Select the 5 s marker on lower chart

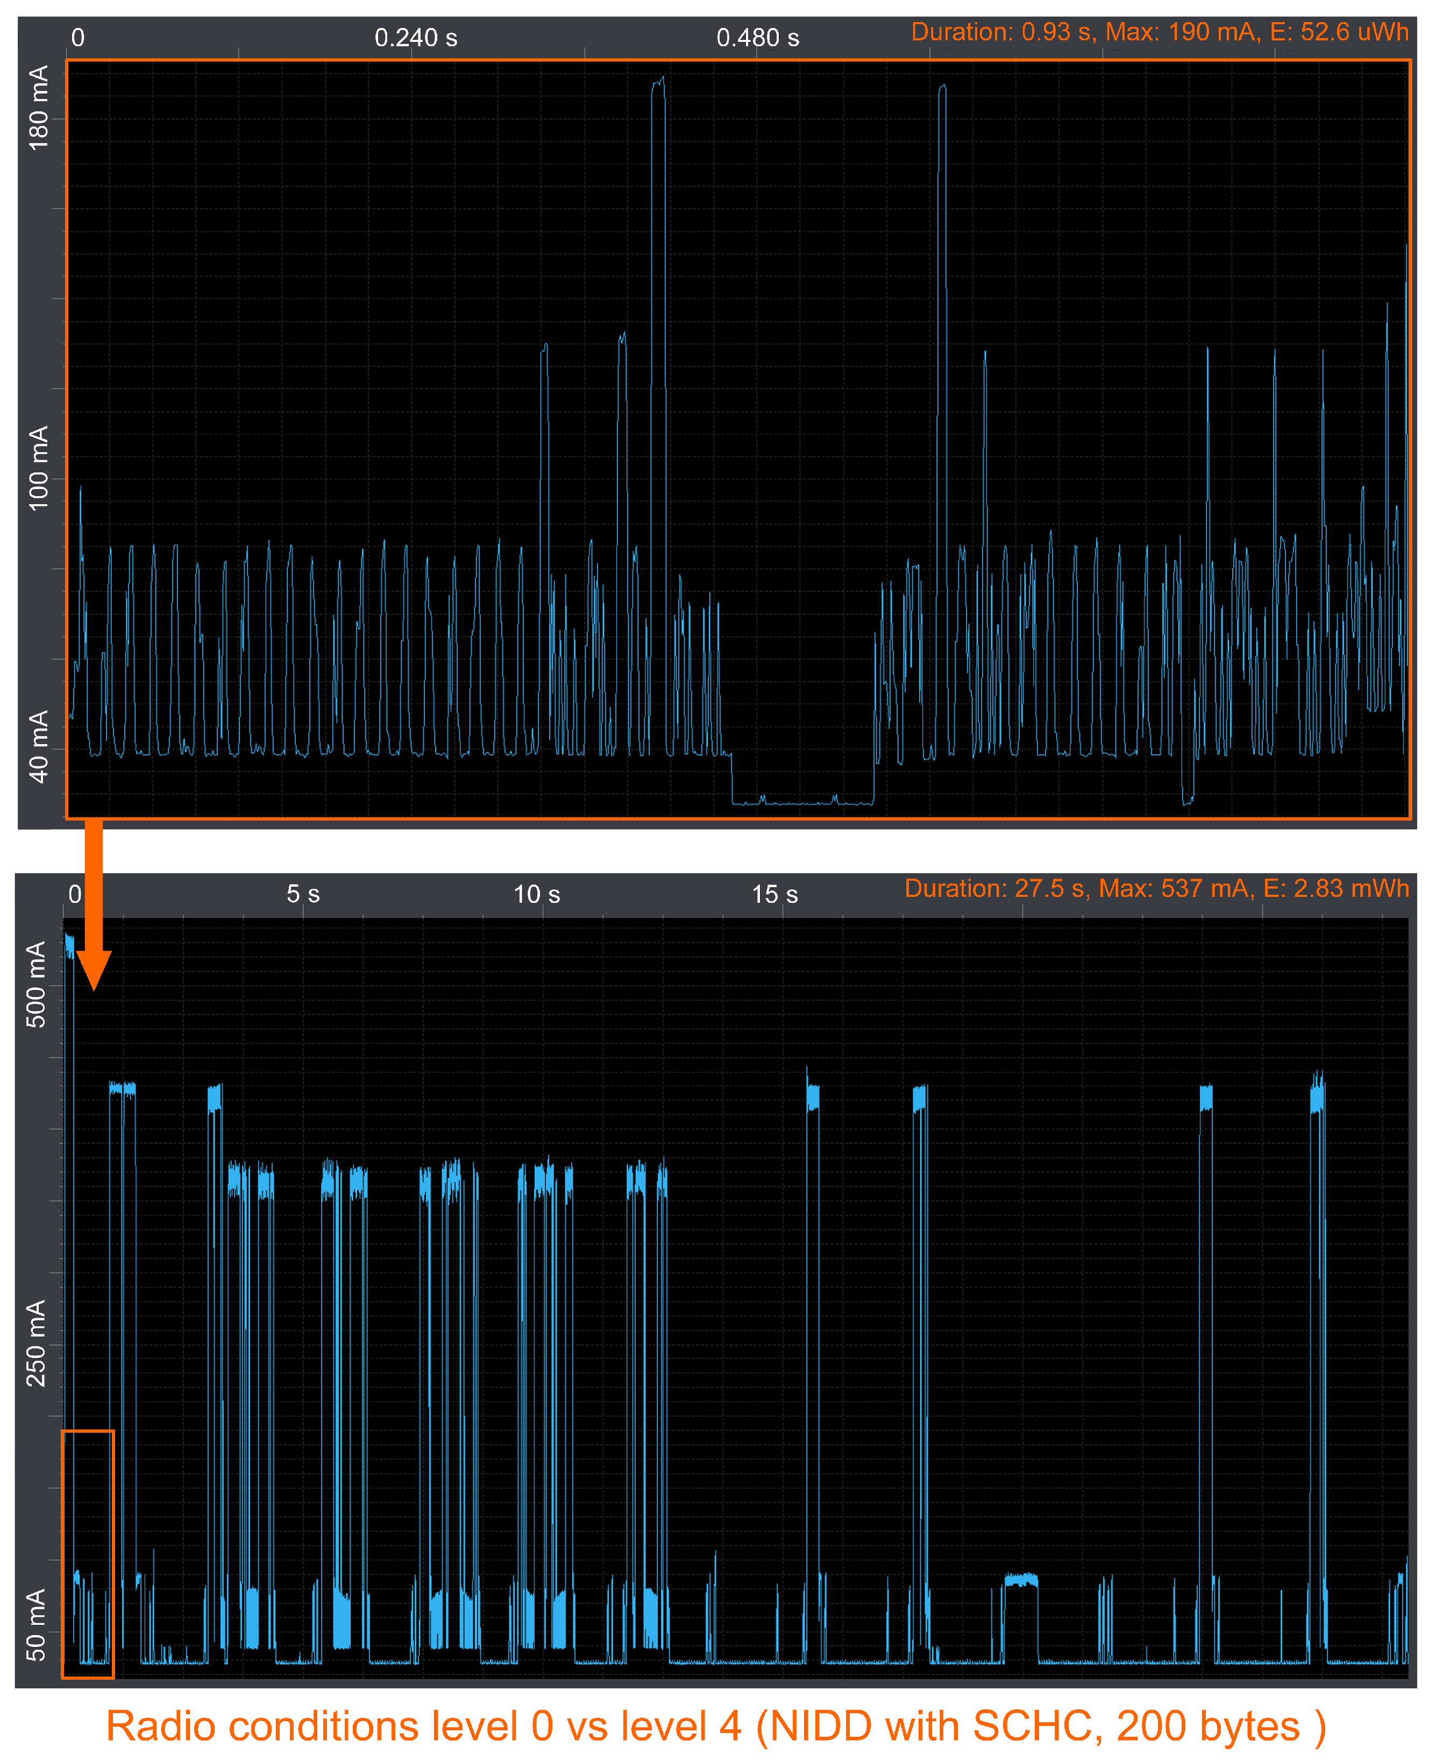click(303, 894)
